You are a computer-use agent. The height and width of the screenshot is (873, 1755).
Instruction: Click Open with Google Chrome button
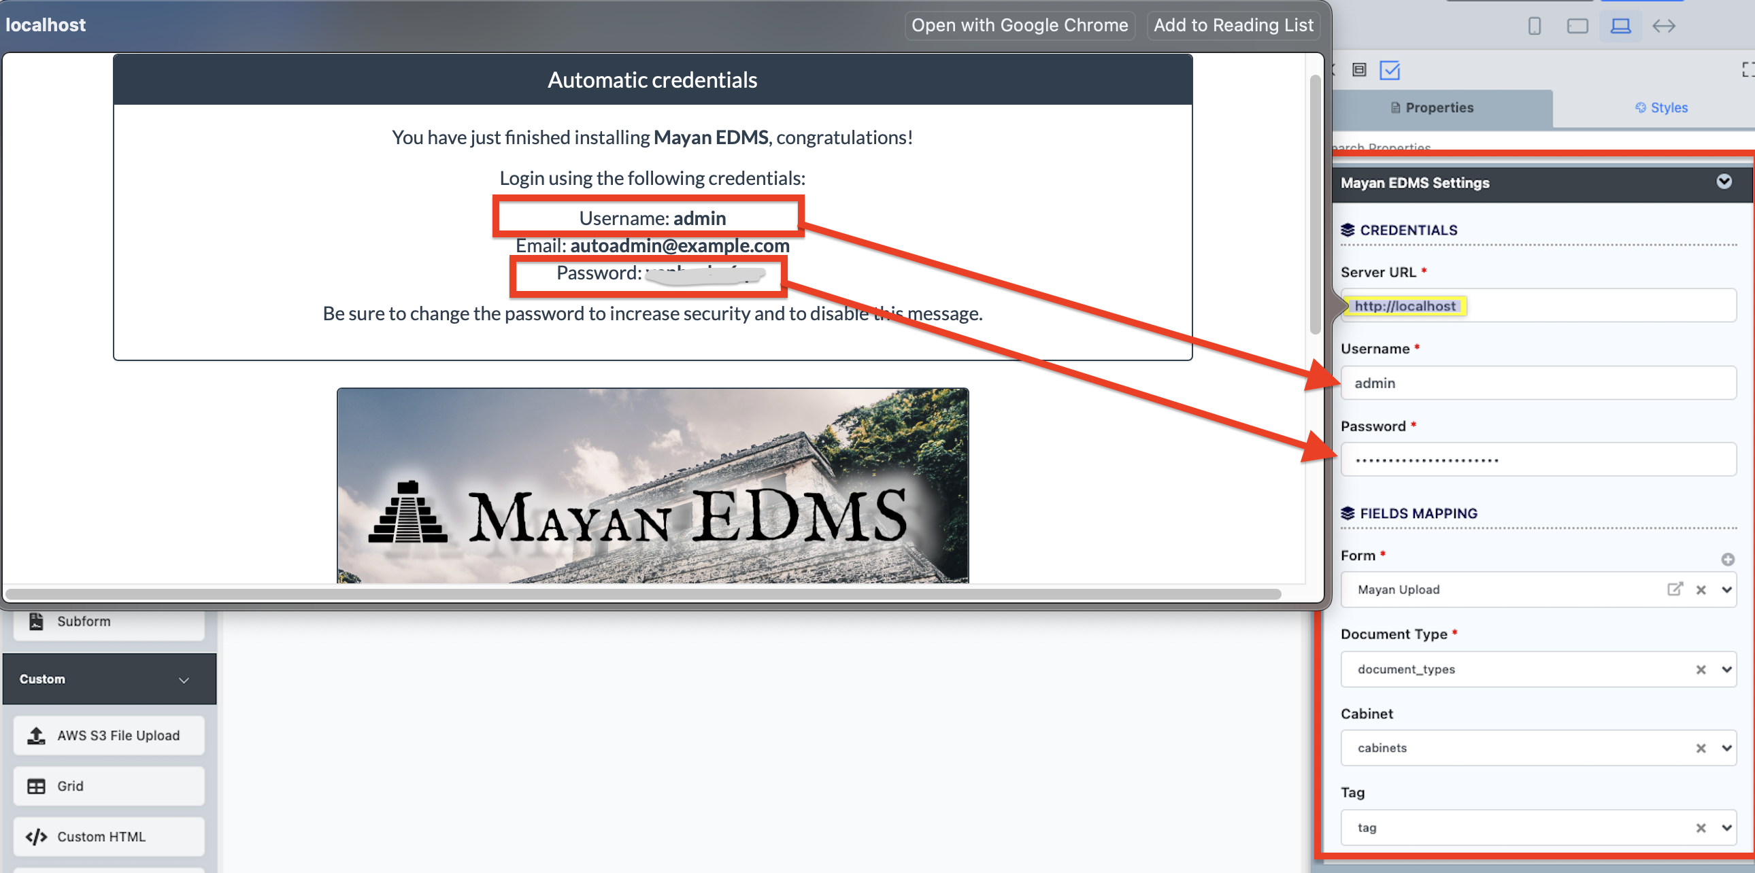1019,25
